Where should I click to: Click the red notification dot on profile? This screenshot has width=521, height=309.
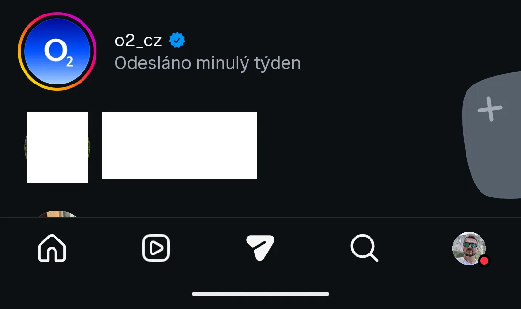(x=484, y=261)
